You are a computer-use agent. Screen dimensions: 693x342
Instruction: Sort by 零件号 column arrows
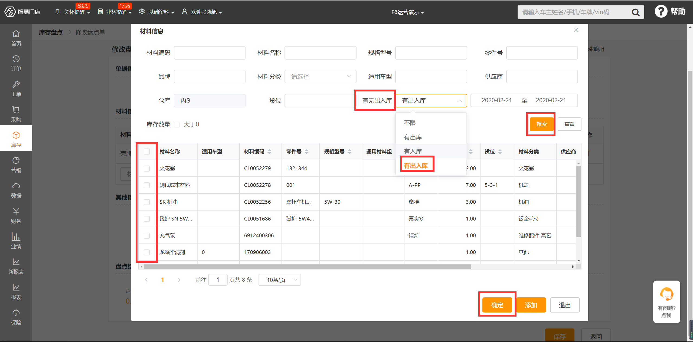306,152
